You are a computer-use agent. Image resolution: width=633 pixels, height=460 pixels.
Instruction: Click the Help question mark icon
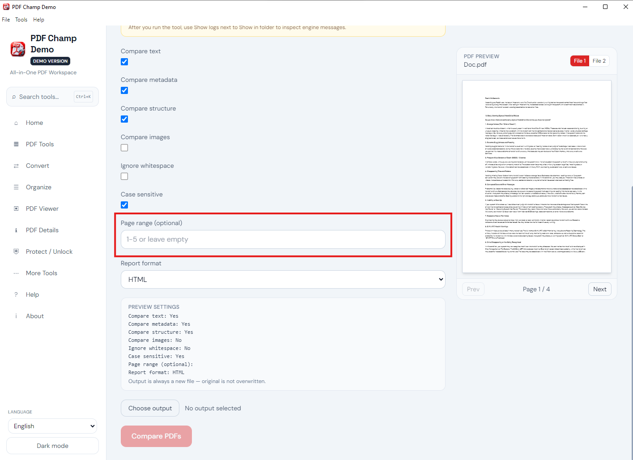click(x=16, y=295)
